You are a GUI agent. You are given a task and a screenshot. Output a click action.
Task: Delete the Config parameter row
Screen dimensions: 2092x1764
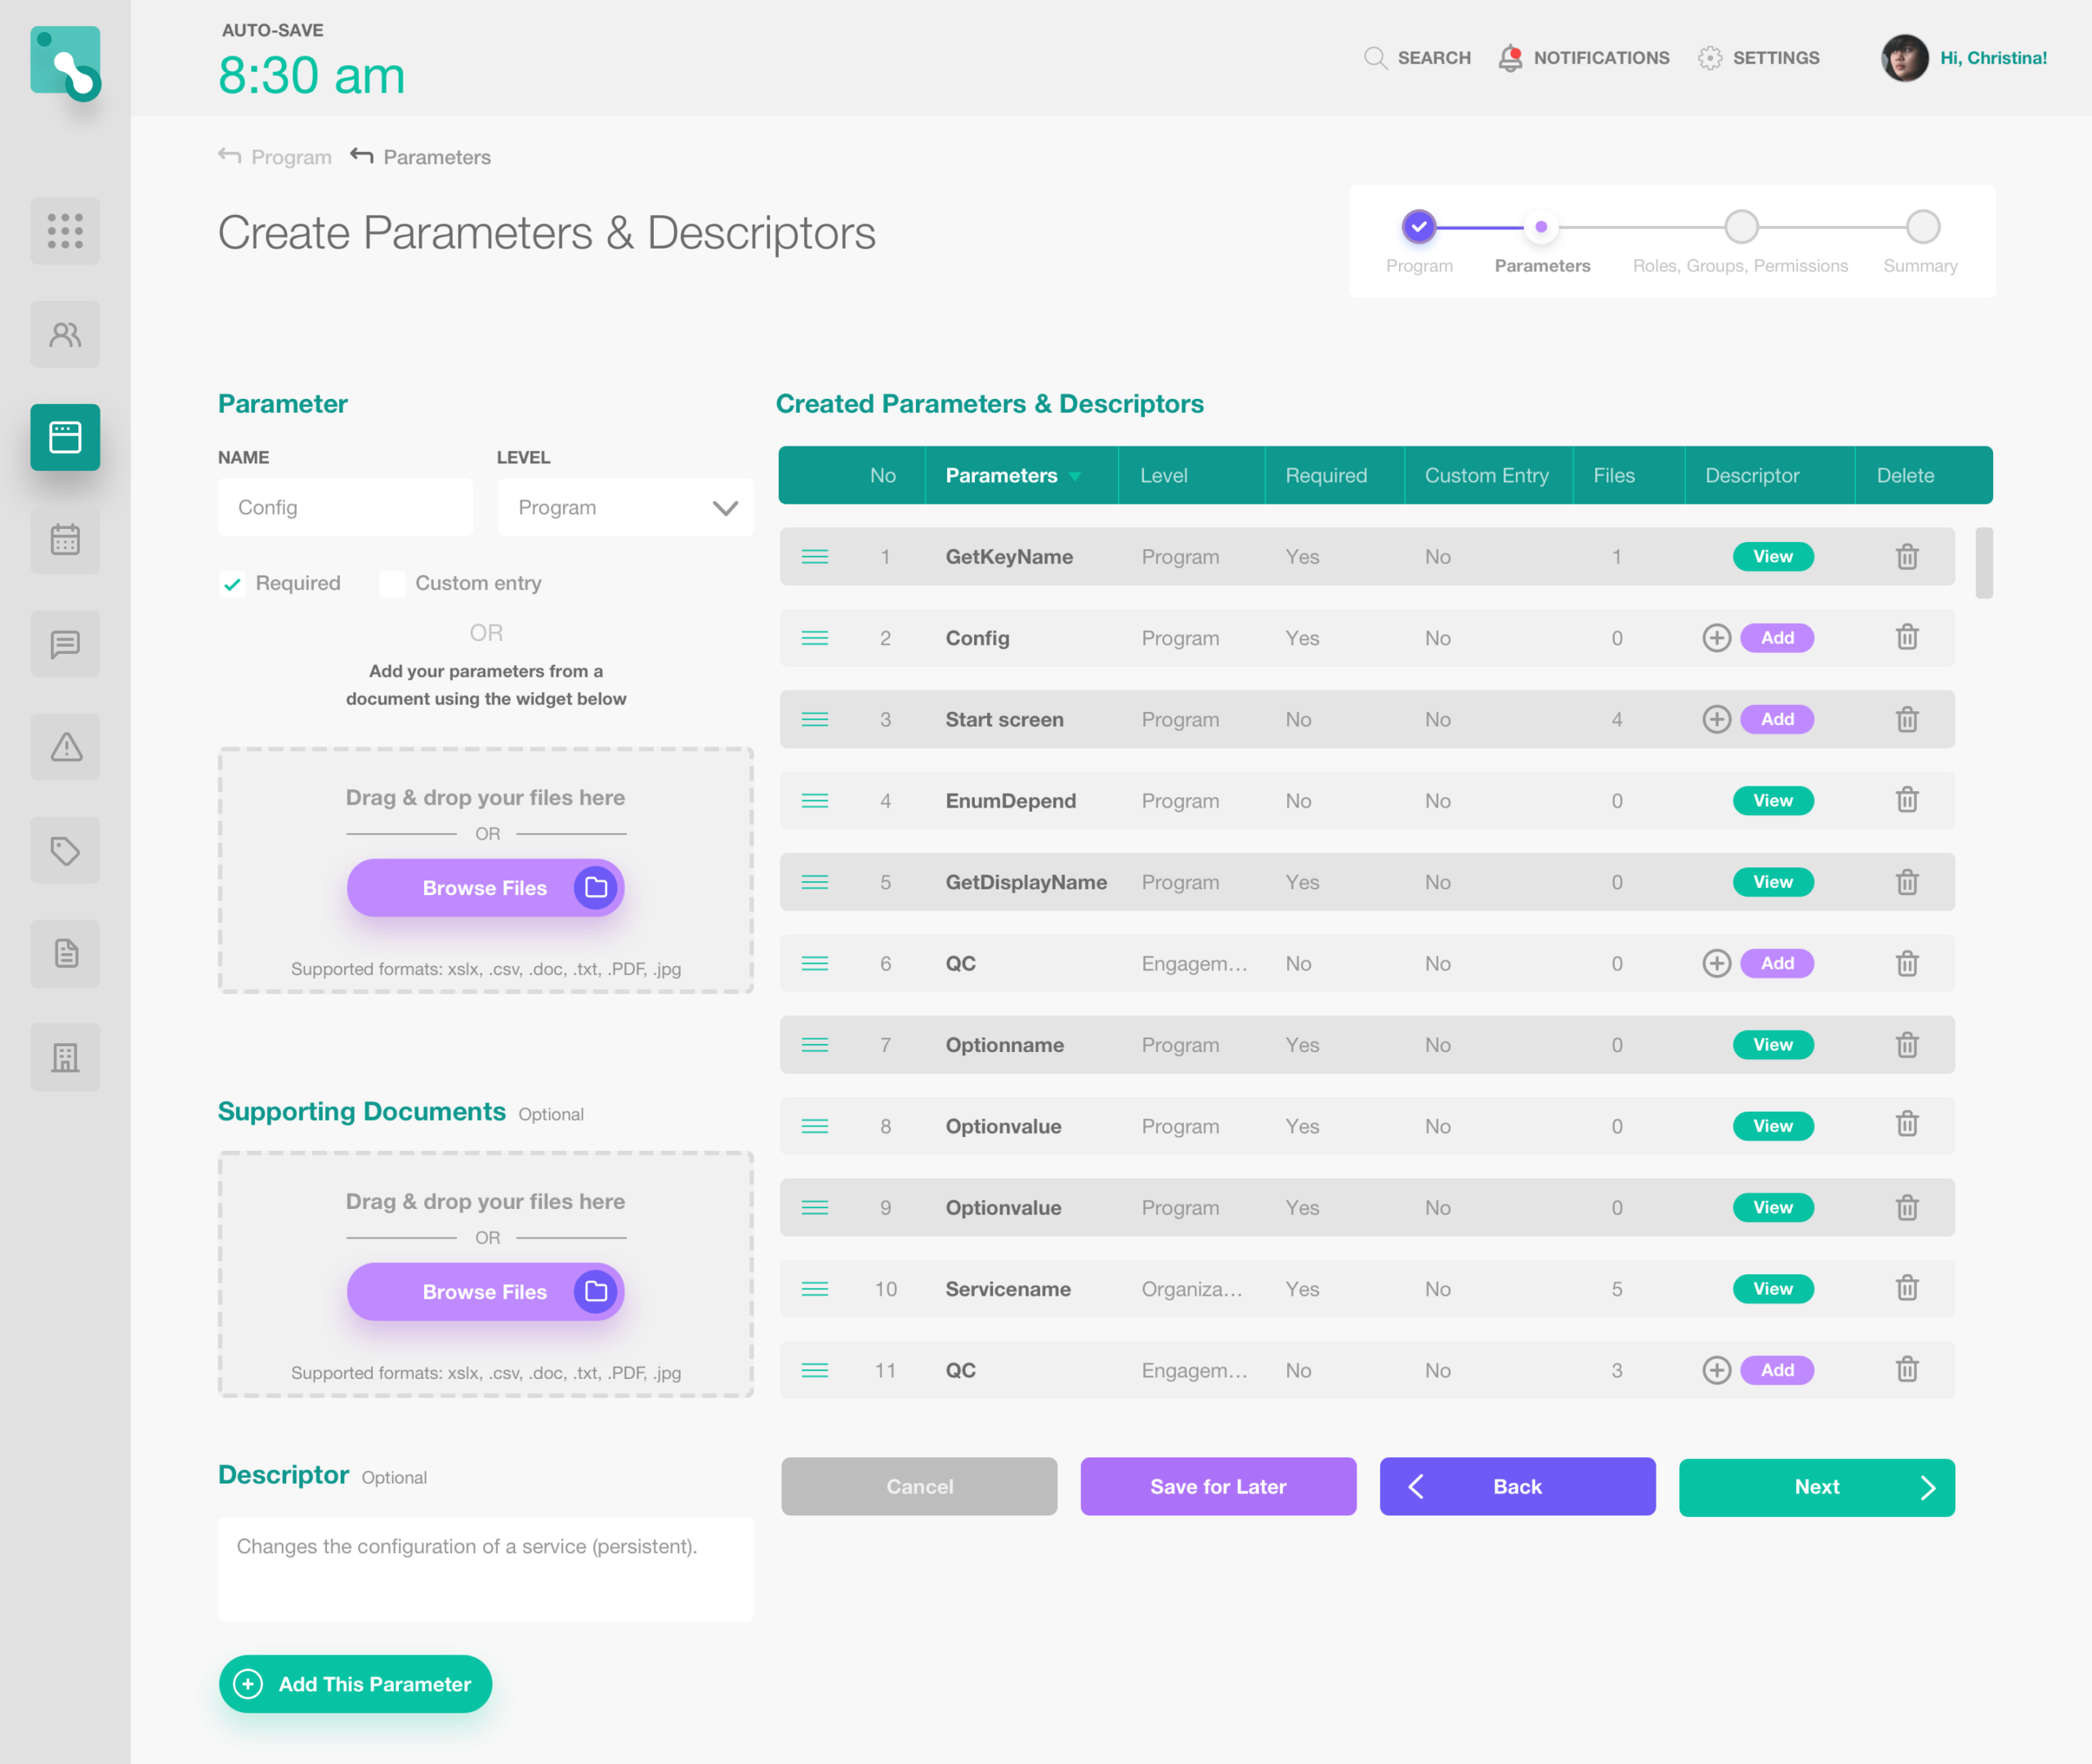1907,637
